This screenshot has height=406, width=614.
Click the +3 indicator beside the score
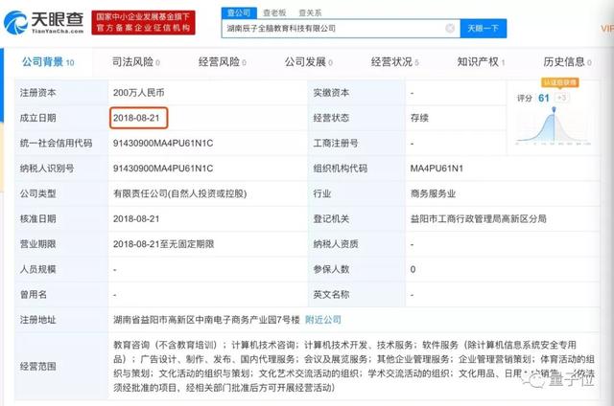[x=561, y=98]
